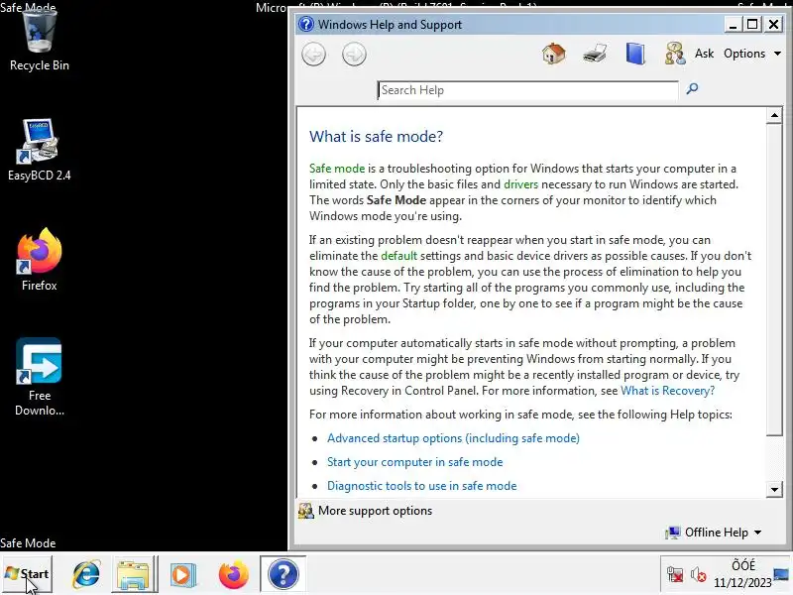Click the date 11/12/2023 clock

tap(742, 583)
